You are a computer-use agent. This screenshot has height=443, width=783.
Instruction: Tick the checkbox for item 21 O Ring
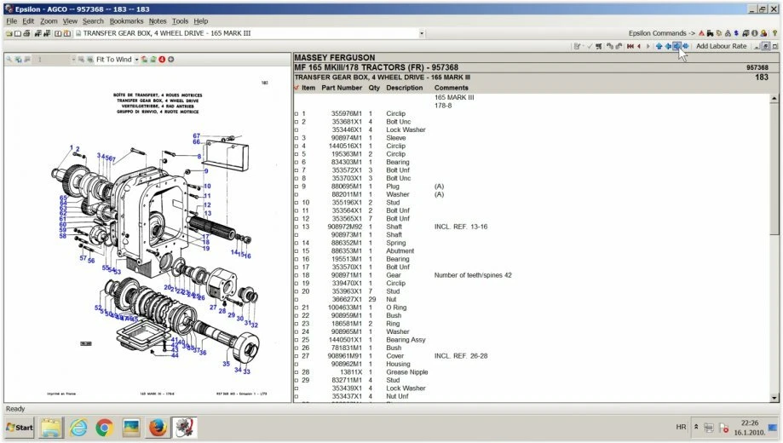pyautogui.click(x=297, y=308)
